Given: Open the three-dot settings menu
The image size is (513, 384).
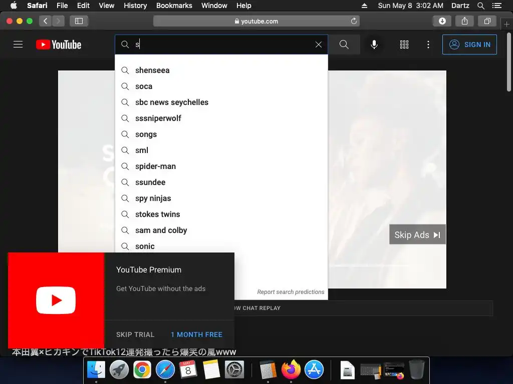Looking at the screenshot, I should pos(428,44).
